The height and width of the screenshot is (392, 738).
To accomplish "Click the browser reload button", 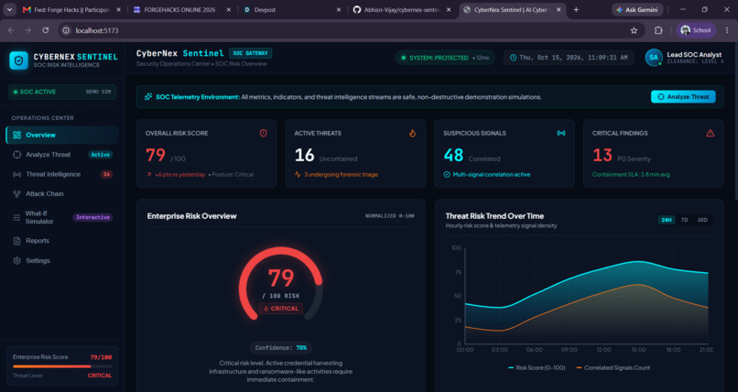I will 45,30.
